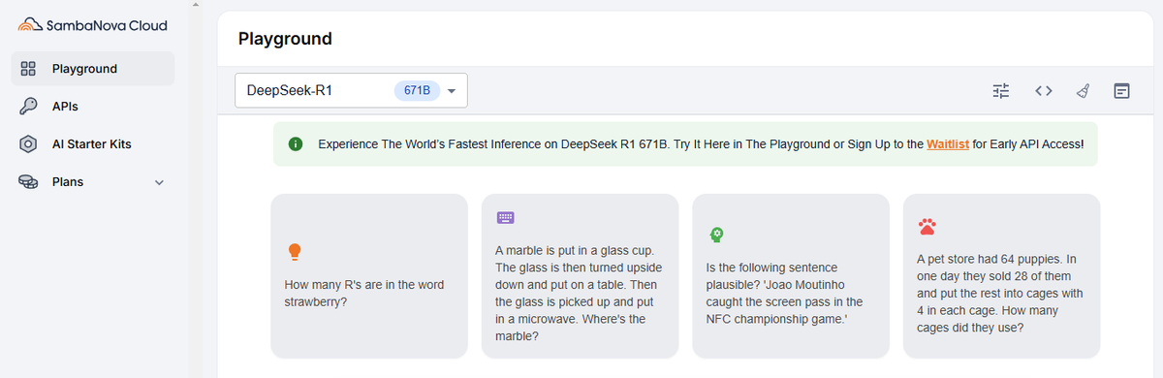Expand the Plans menu chevron
Viewport: 1163px width, 378px height.
pyautogui.click(x=159, y=182)
